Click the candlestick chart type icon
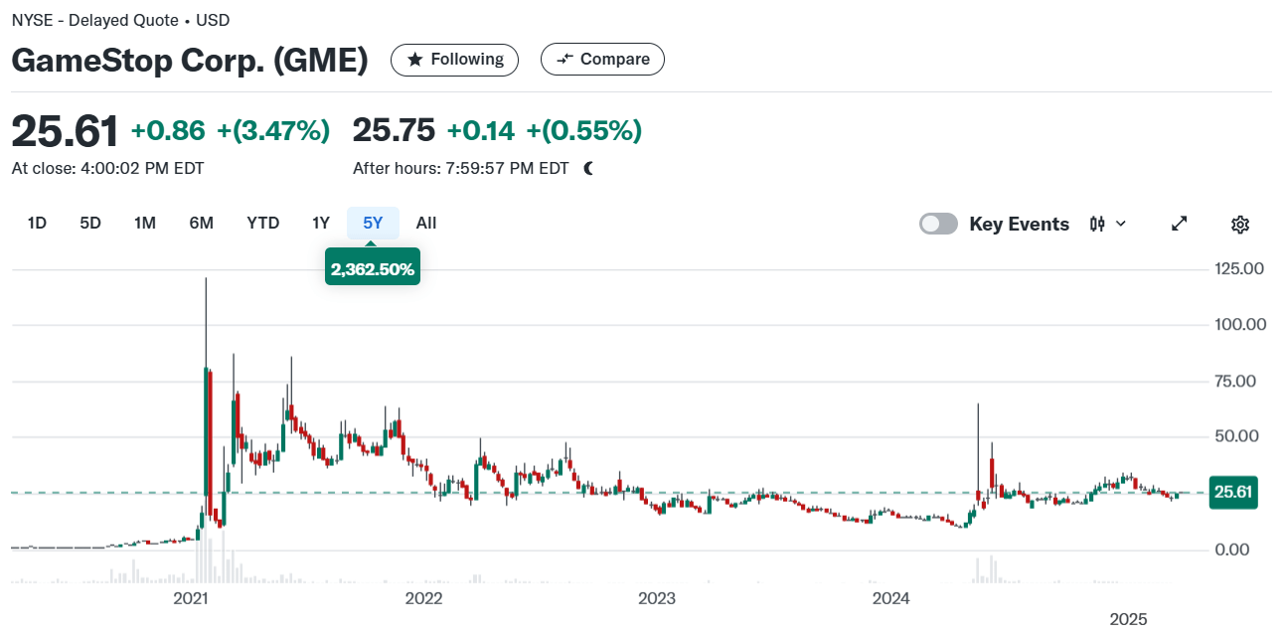 click(1097, 224)
